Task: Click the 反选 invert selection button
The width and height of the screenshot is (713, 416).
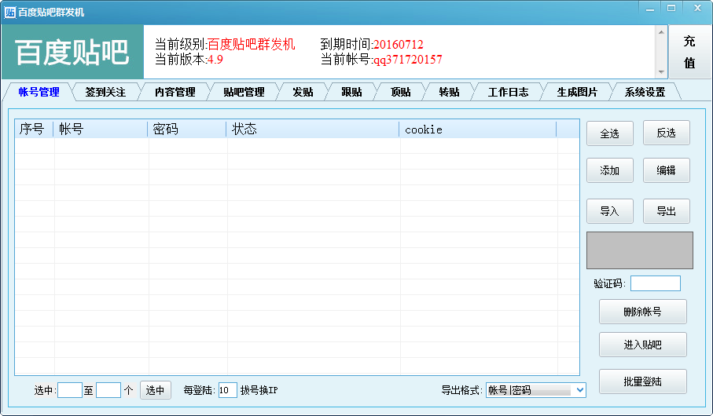Action: click(666, 133)
